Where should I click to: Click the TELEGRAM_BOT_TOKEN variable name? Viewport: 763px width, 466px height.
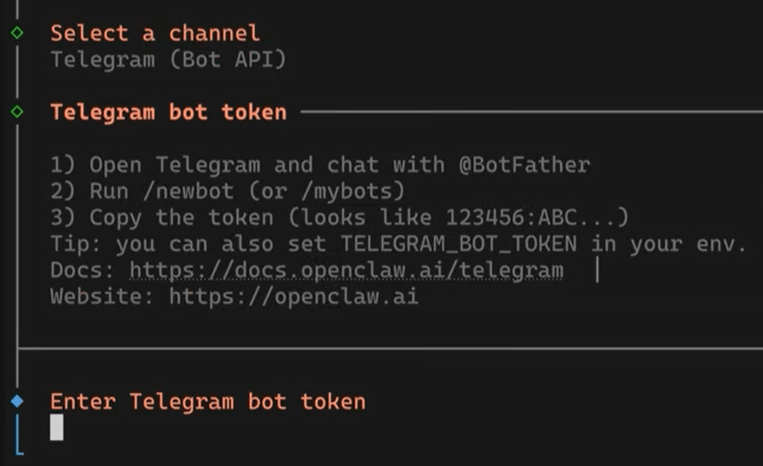458,243
